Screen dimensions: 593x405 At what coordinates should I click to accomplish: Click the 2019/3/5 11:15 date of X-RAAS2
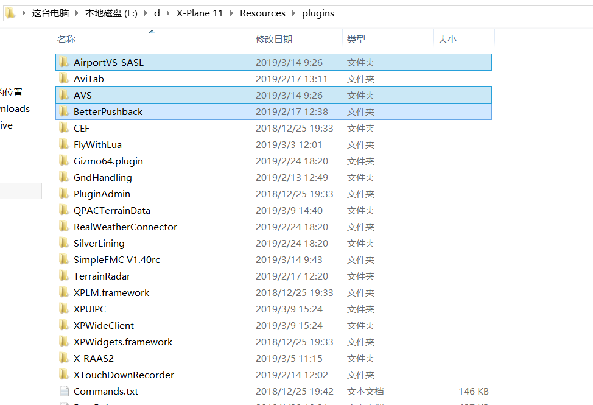point(289,358)
